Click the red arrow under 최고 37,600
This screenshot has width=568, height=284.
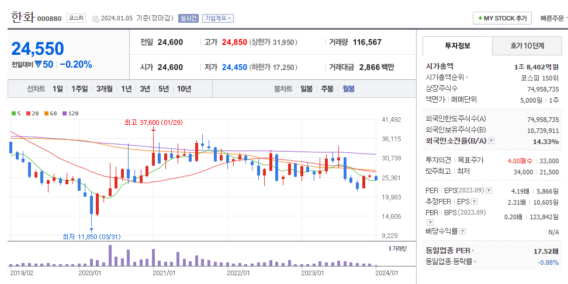coord(153,129)
